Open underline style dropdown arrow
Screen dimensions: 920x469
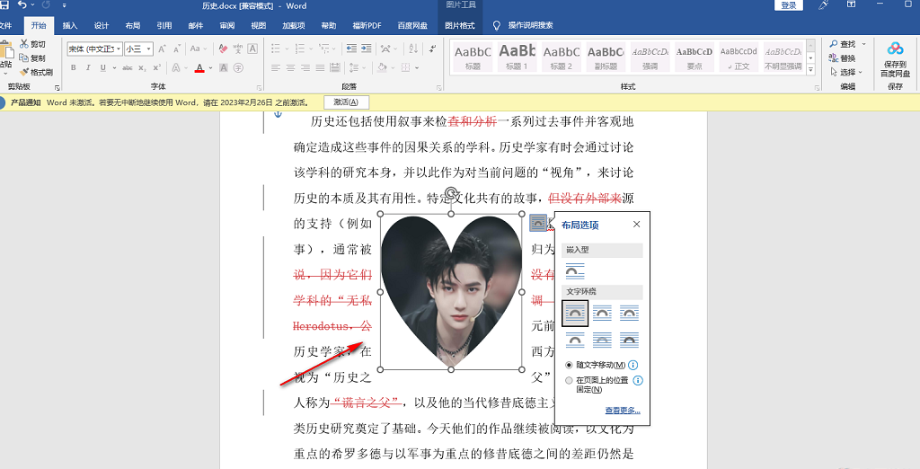point(114,67)
